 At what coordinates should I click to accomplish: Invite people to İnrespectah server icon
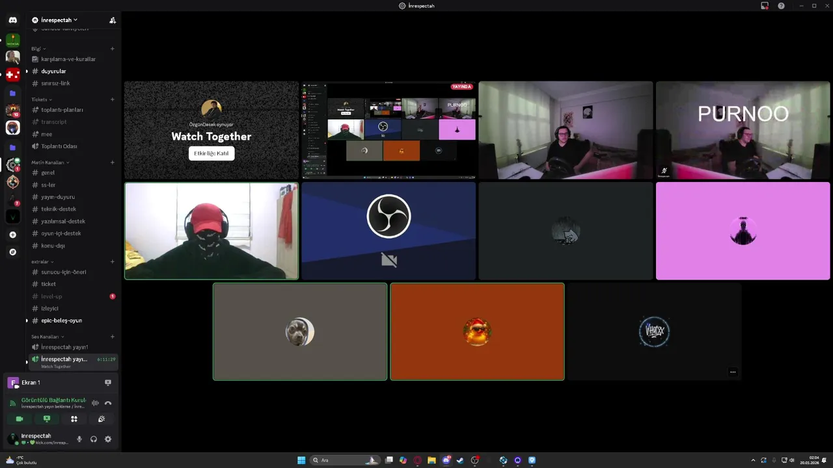pyautogui.click(x=113, y=20)
